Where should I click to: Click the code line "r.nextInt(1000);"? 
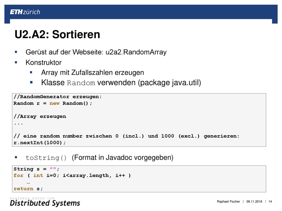click(40, 143)
